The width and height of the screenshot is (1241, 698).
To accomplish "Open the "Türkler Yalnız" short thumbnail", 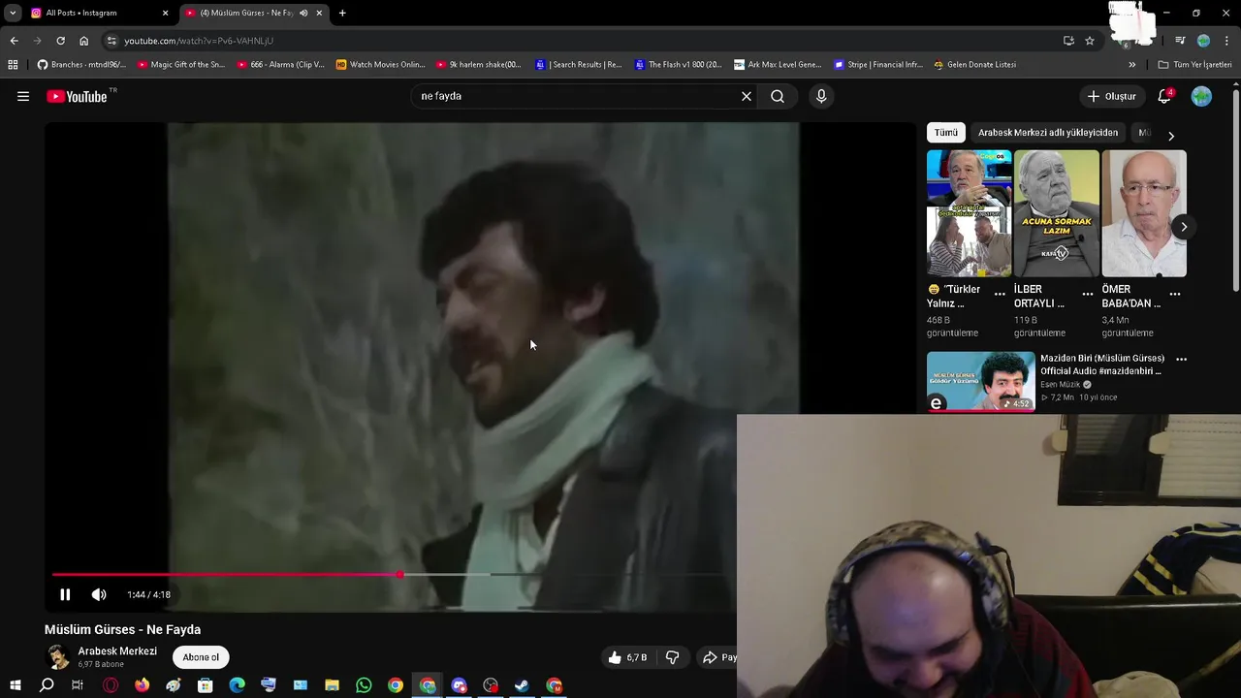I will [969, 213].
